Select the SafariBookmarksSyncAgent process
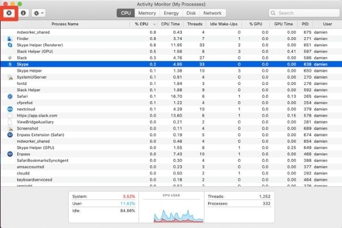Screen dimensions: 342x228 [171, 160]
